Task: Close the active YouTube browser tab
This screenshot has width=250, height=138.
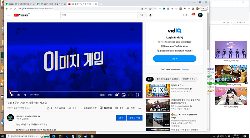Action: 96,4
